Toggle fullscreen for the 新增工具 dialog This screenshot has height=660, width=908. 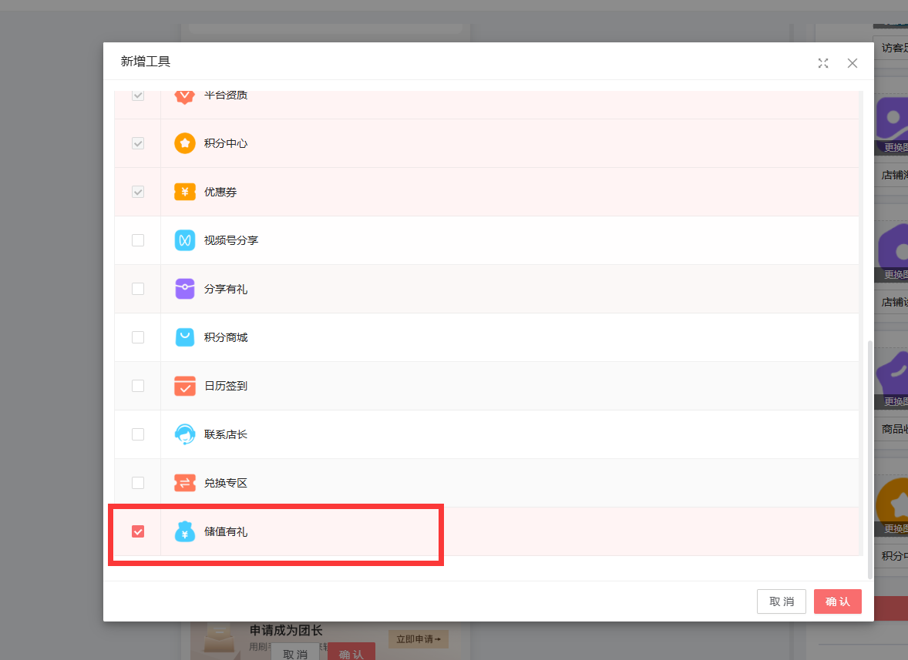tap(823, 63)
